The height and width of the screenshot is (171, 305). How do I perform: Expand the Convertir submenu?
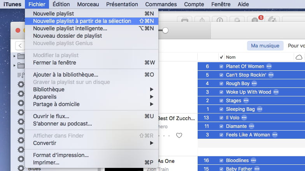tap(92, 143)
